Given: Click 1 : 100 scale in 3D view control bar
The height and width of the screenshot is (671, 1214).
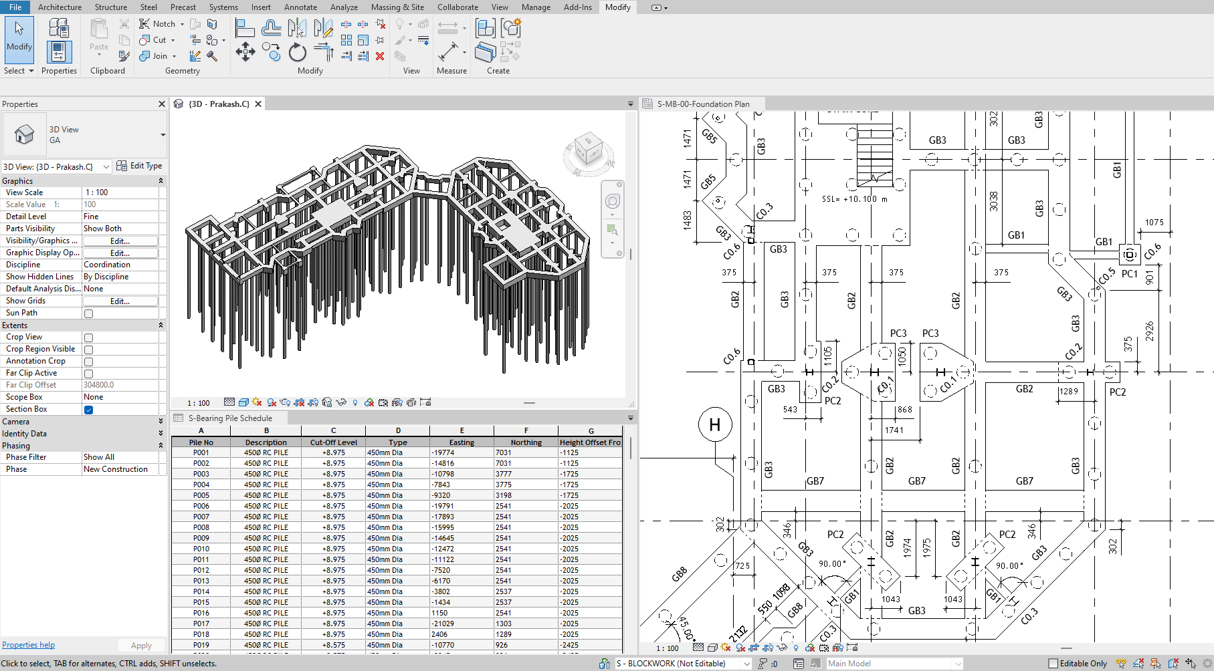Looking at the screenshot, I should click(199, 403).
